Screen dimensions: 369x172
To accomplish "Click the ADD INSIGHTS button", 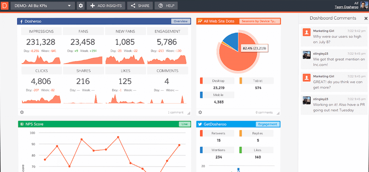I will (x=106, y=6).
